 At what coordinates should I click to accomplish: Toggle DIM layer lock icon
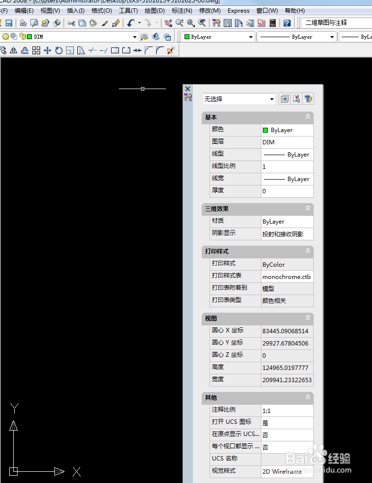[22, 36]
